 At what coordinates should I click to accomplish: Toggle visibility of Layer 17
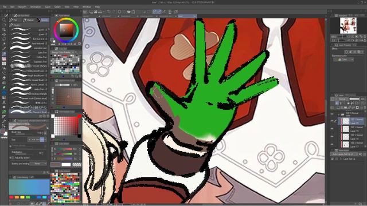332,144
